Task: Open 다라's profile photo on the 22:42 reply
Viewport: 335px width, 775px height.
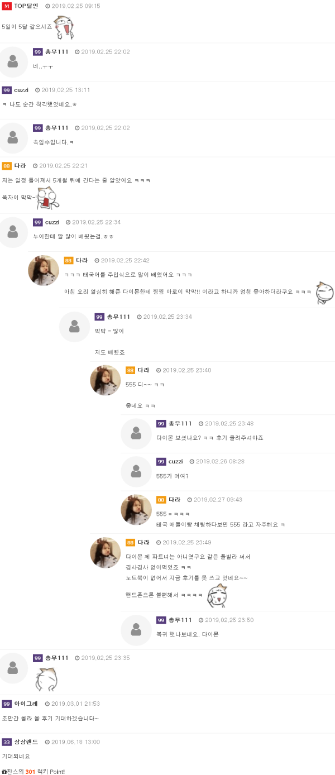Action: [x=44, y=271]
